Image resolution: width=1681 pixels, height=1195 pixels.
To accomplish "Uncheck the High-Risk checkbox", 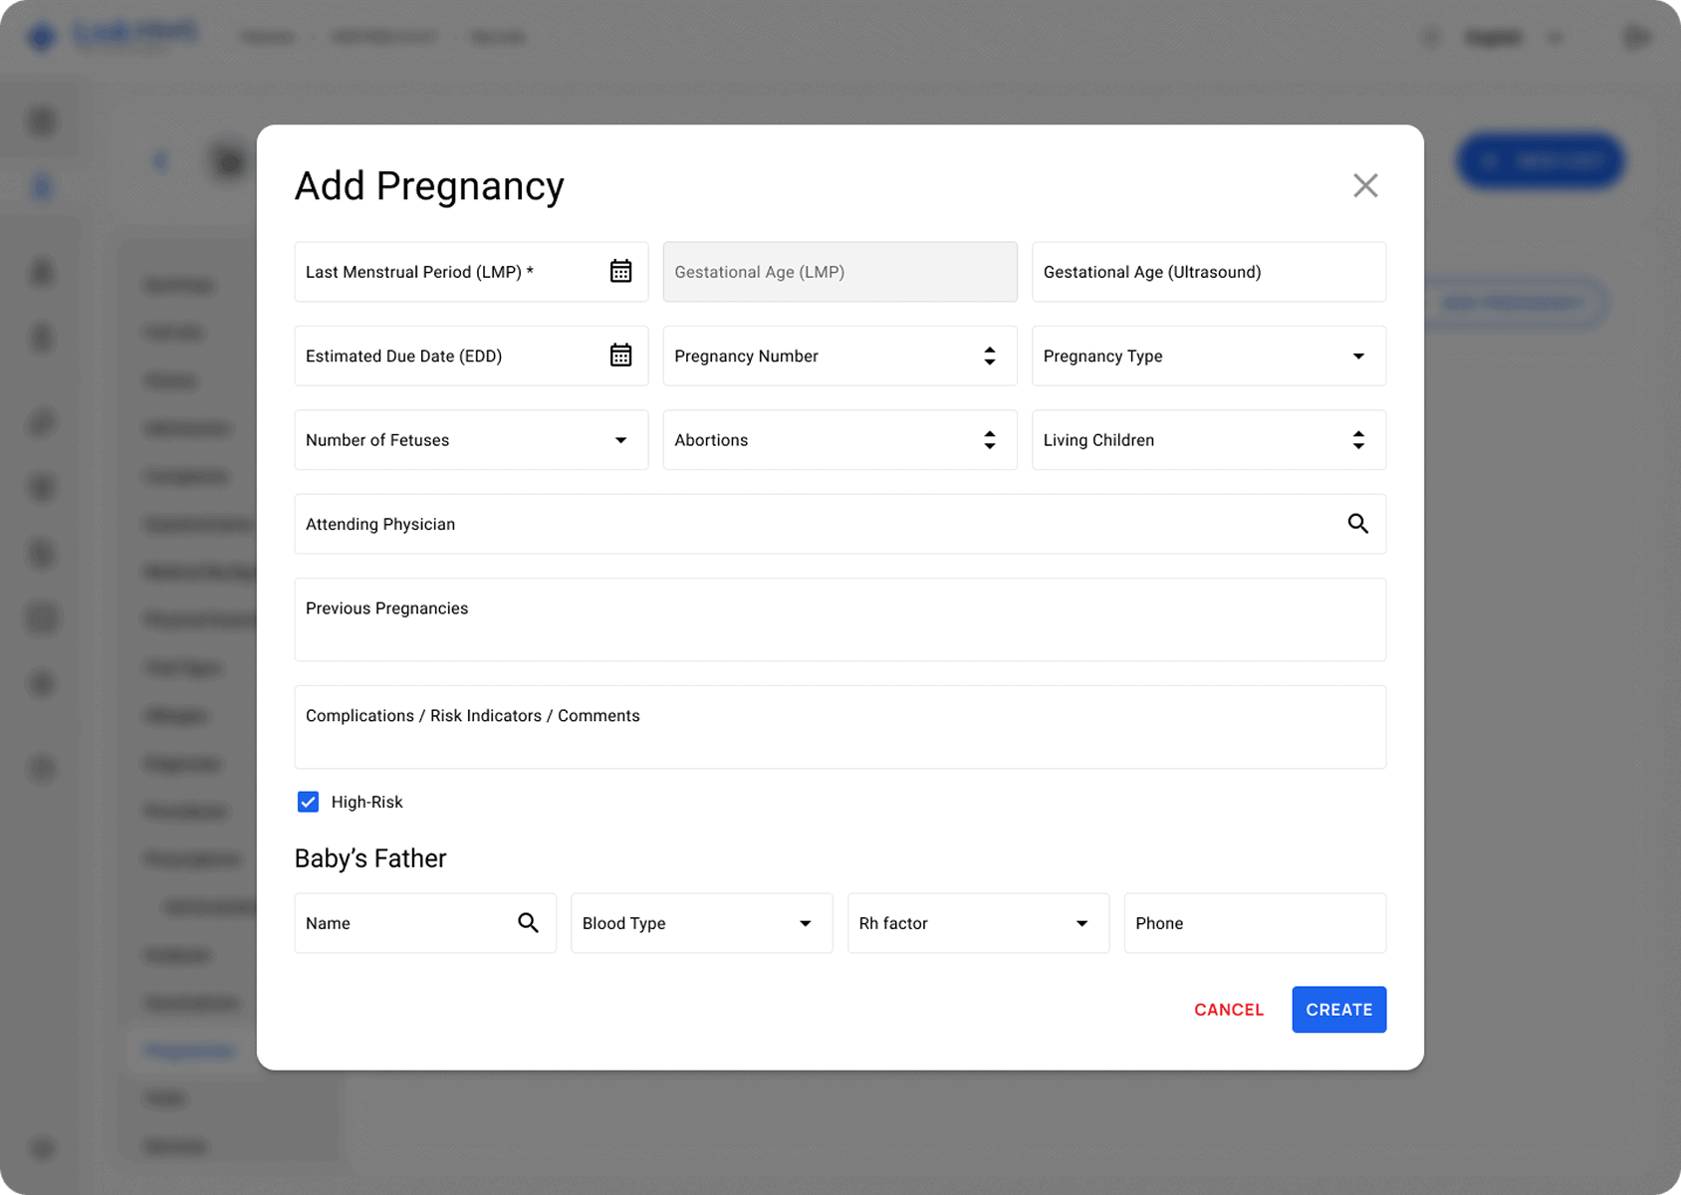I will (308, 802).
